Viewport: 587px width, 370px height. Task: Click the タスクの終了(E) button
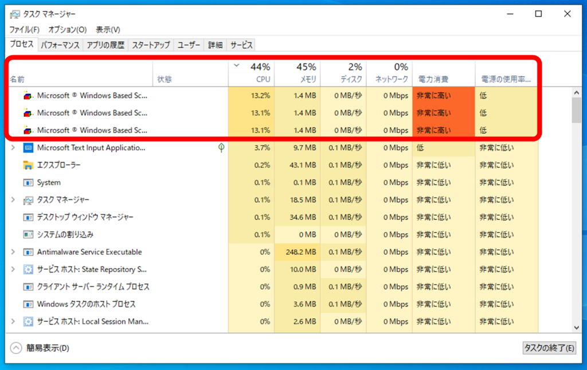click(x=549, y=348)
